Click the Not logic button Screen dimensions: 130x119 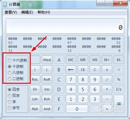[x=35, y=109]
